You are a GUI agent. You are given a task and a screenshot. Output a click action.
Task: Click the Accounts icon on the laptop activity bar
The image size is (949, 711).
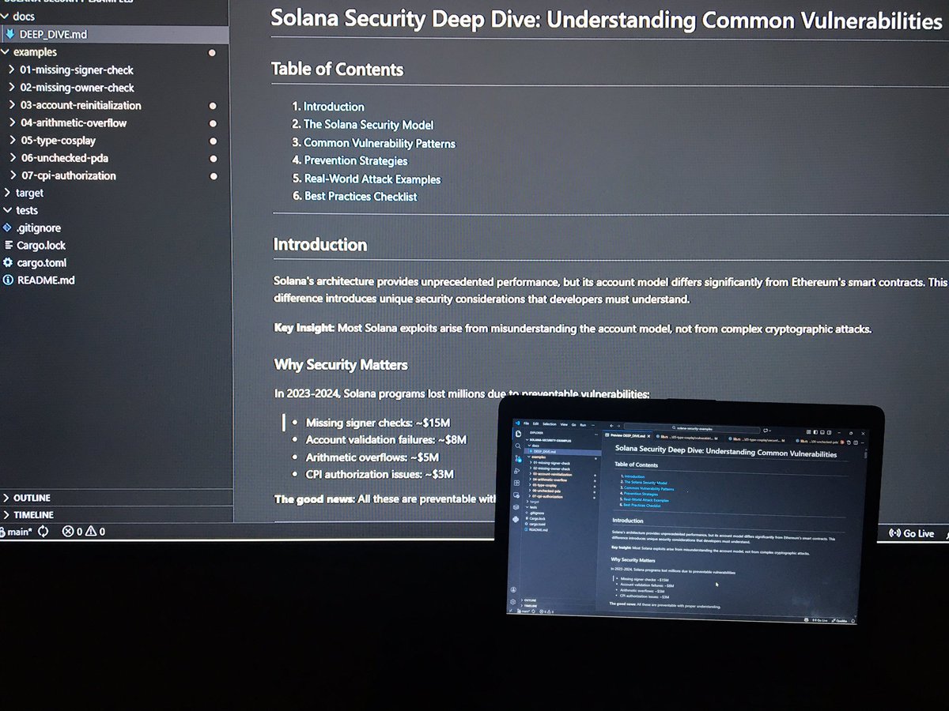[513, 589]
